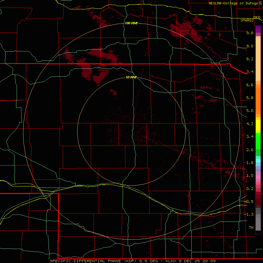
Task: Click the 4.2 scale value
Action: coord(250,124)
